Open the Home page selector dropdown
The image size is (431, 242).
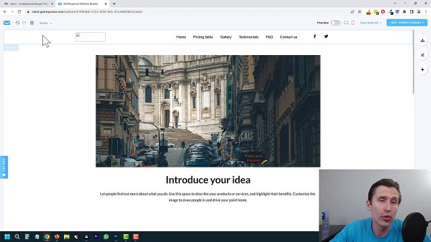[x=46, y=23]
